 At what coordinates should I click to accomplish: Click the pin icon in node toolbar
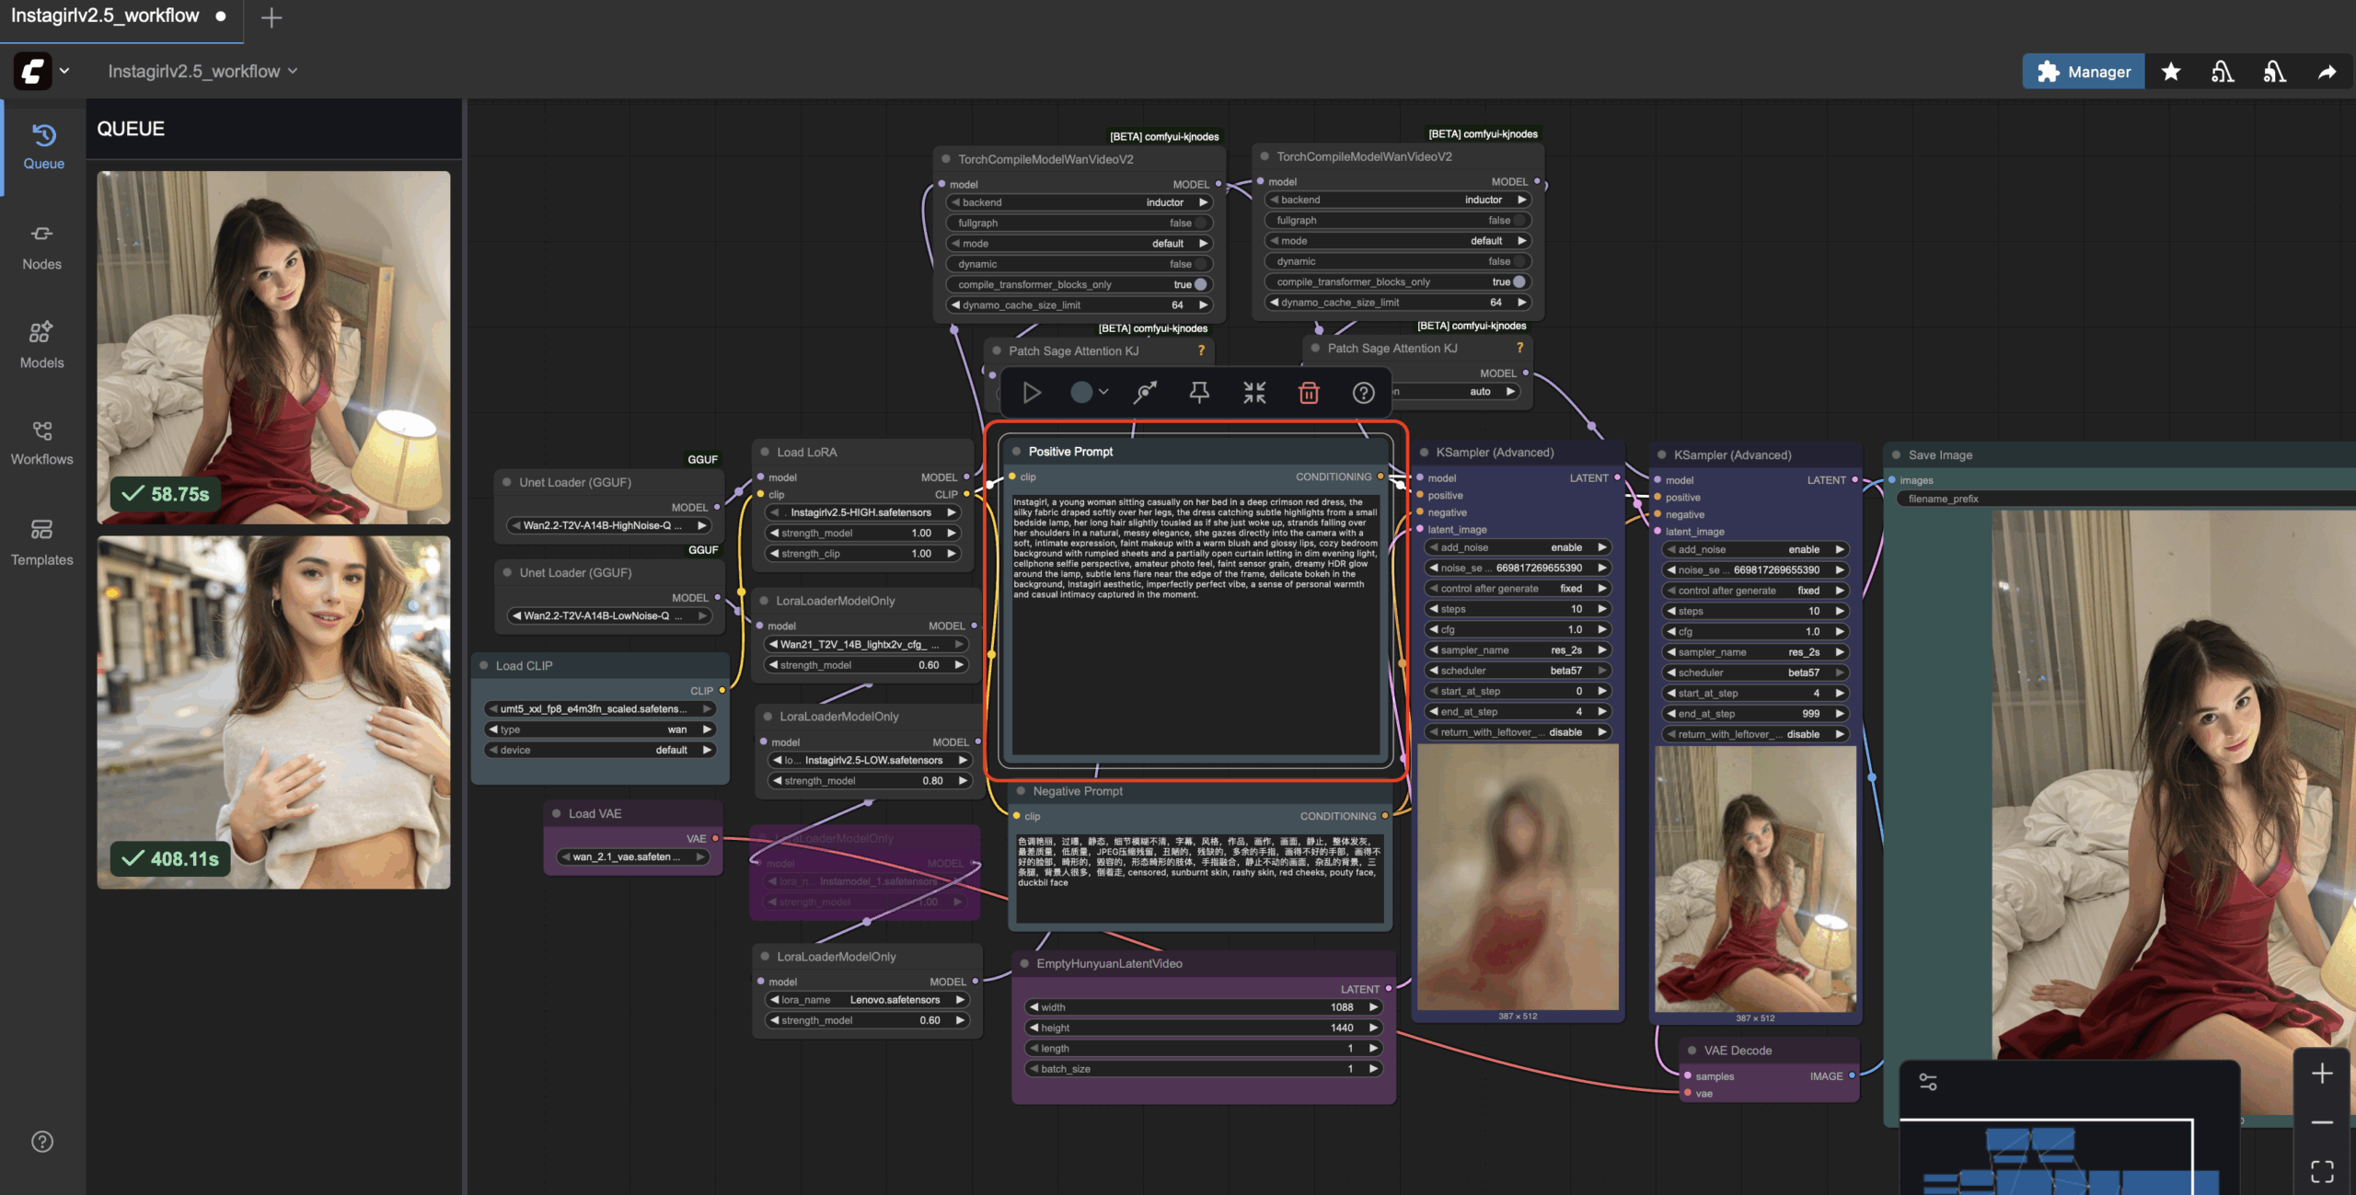1198,393
